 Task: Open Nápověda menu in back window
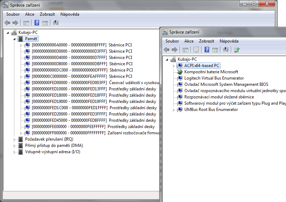pyautogui.click(x=70, y=14)
